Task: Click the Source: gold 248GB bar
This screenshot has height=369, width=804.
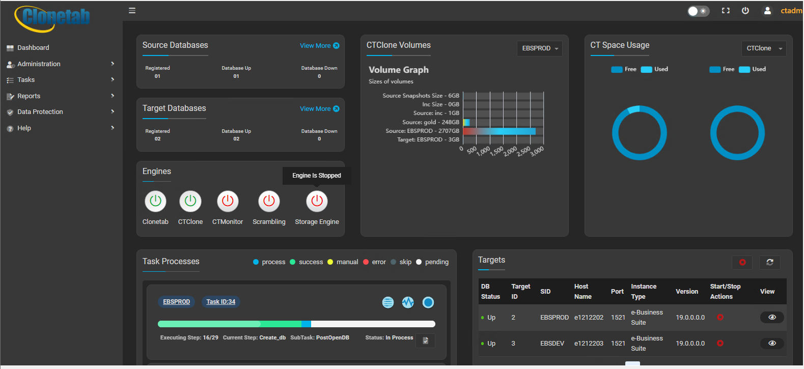Action: (466, 122)
